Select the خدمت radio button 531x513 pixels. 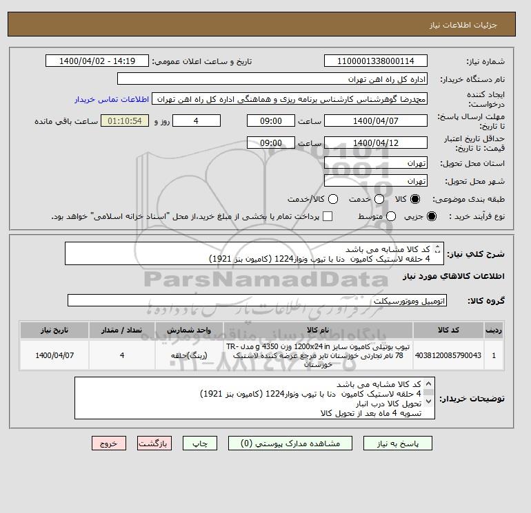click(379, 199)
